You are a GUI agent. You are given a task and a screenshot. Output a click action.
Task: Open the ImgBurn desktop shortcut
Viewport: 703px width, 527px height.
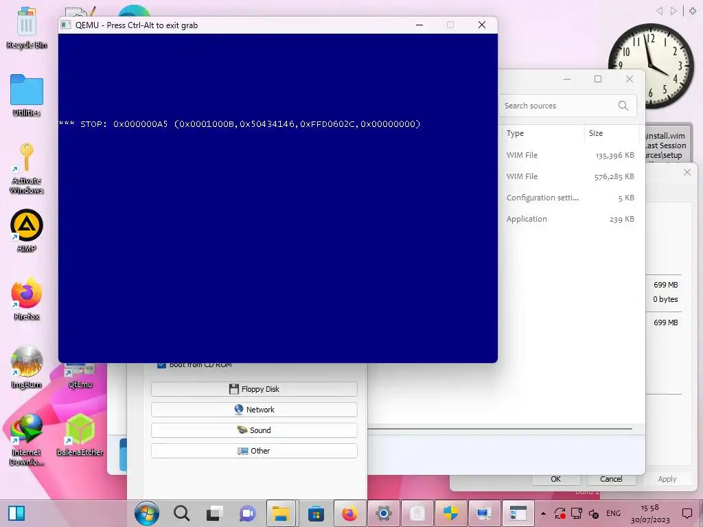(x=27, y=367)
